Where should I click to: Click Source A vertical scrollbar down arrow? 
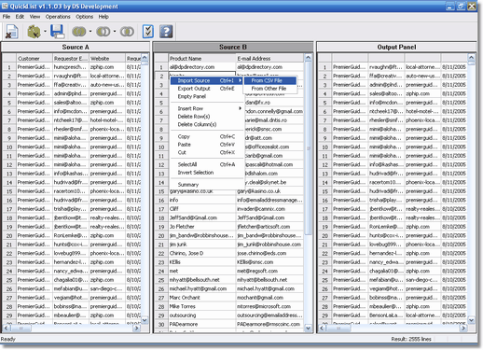pyautogui.click(x=145, y=319)
